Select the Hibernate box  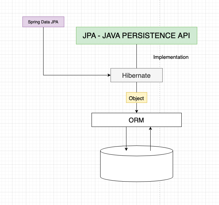click(x=136, y=75)
